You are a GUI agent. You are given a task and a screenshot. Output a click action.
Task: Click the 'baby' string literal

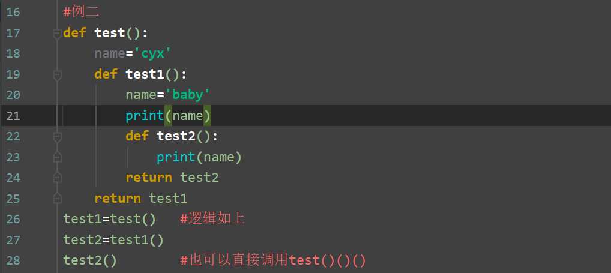pos(187,95)
